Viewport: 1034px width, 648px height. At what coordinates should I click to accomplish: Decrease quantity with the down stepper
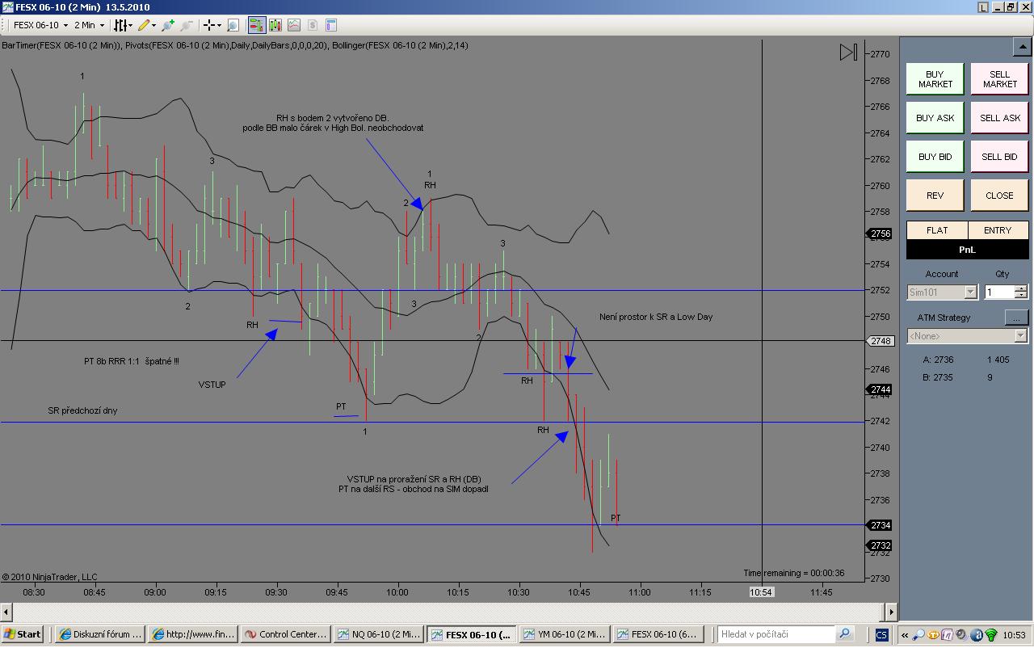[1021, 296]
